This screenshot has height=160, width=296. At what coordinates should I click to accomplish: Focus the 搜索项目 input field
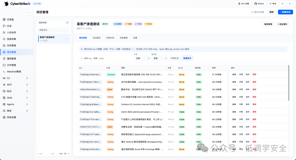click(x=54, y=30)
